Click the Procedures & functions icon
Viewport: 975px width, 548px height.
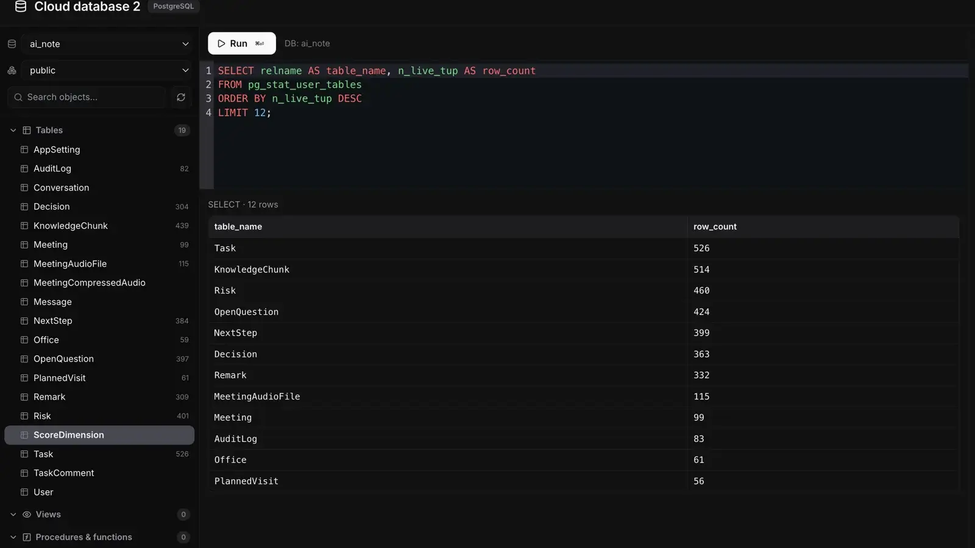pos(27,537)
